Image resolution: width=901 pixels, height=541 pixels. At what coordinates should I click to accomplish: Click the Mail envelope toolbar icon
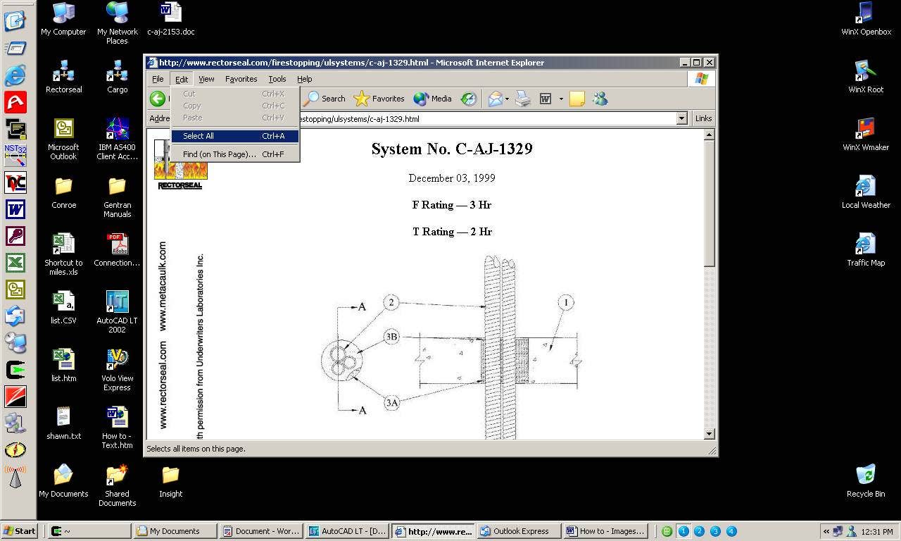click(x=496, y=99)
